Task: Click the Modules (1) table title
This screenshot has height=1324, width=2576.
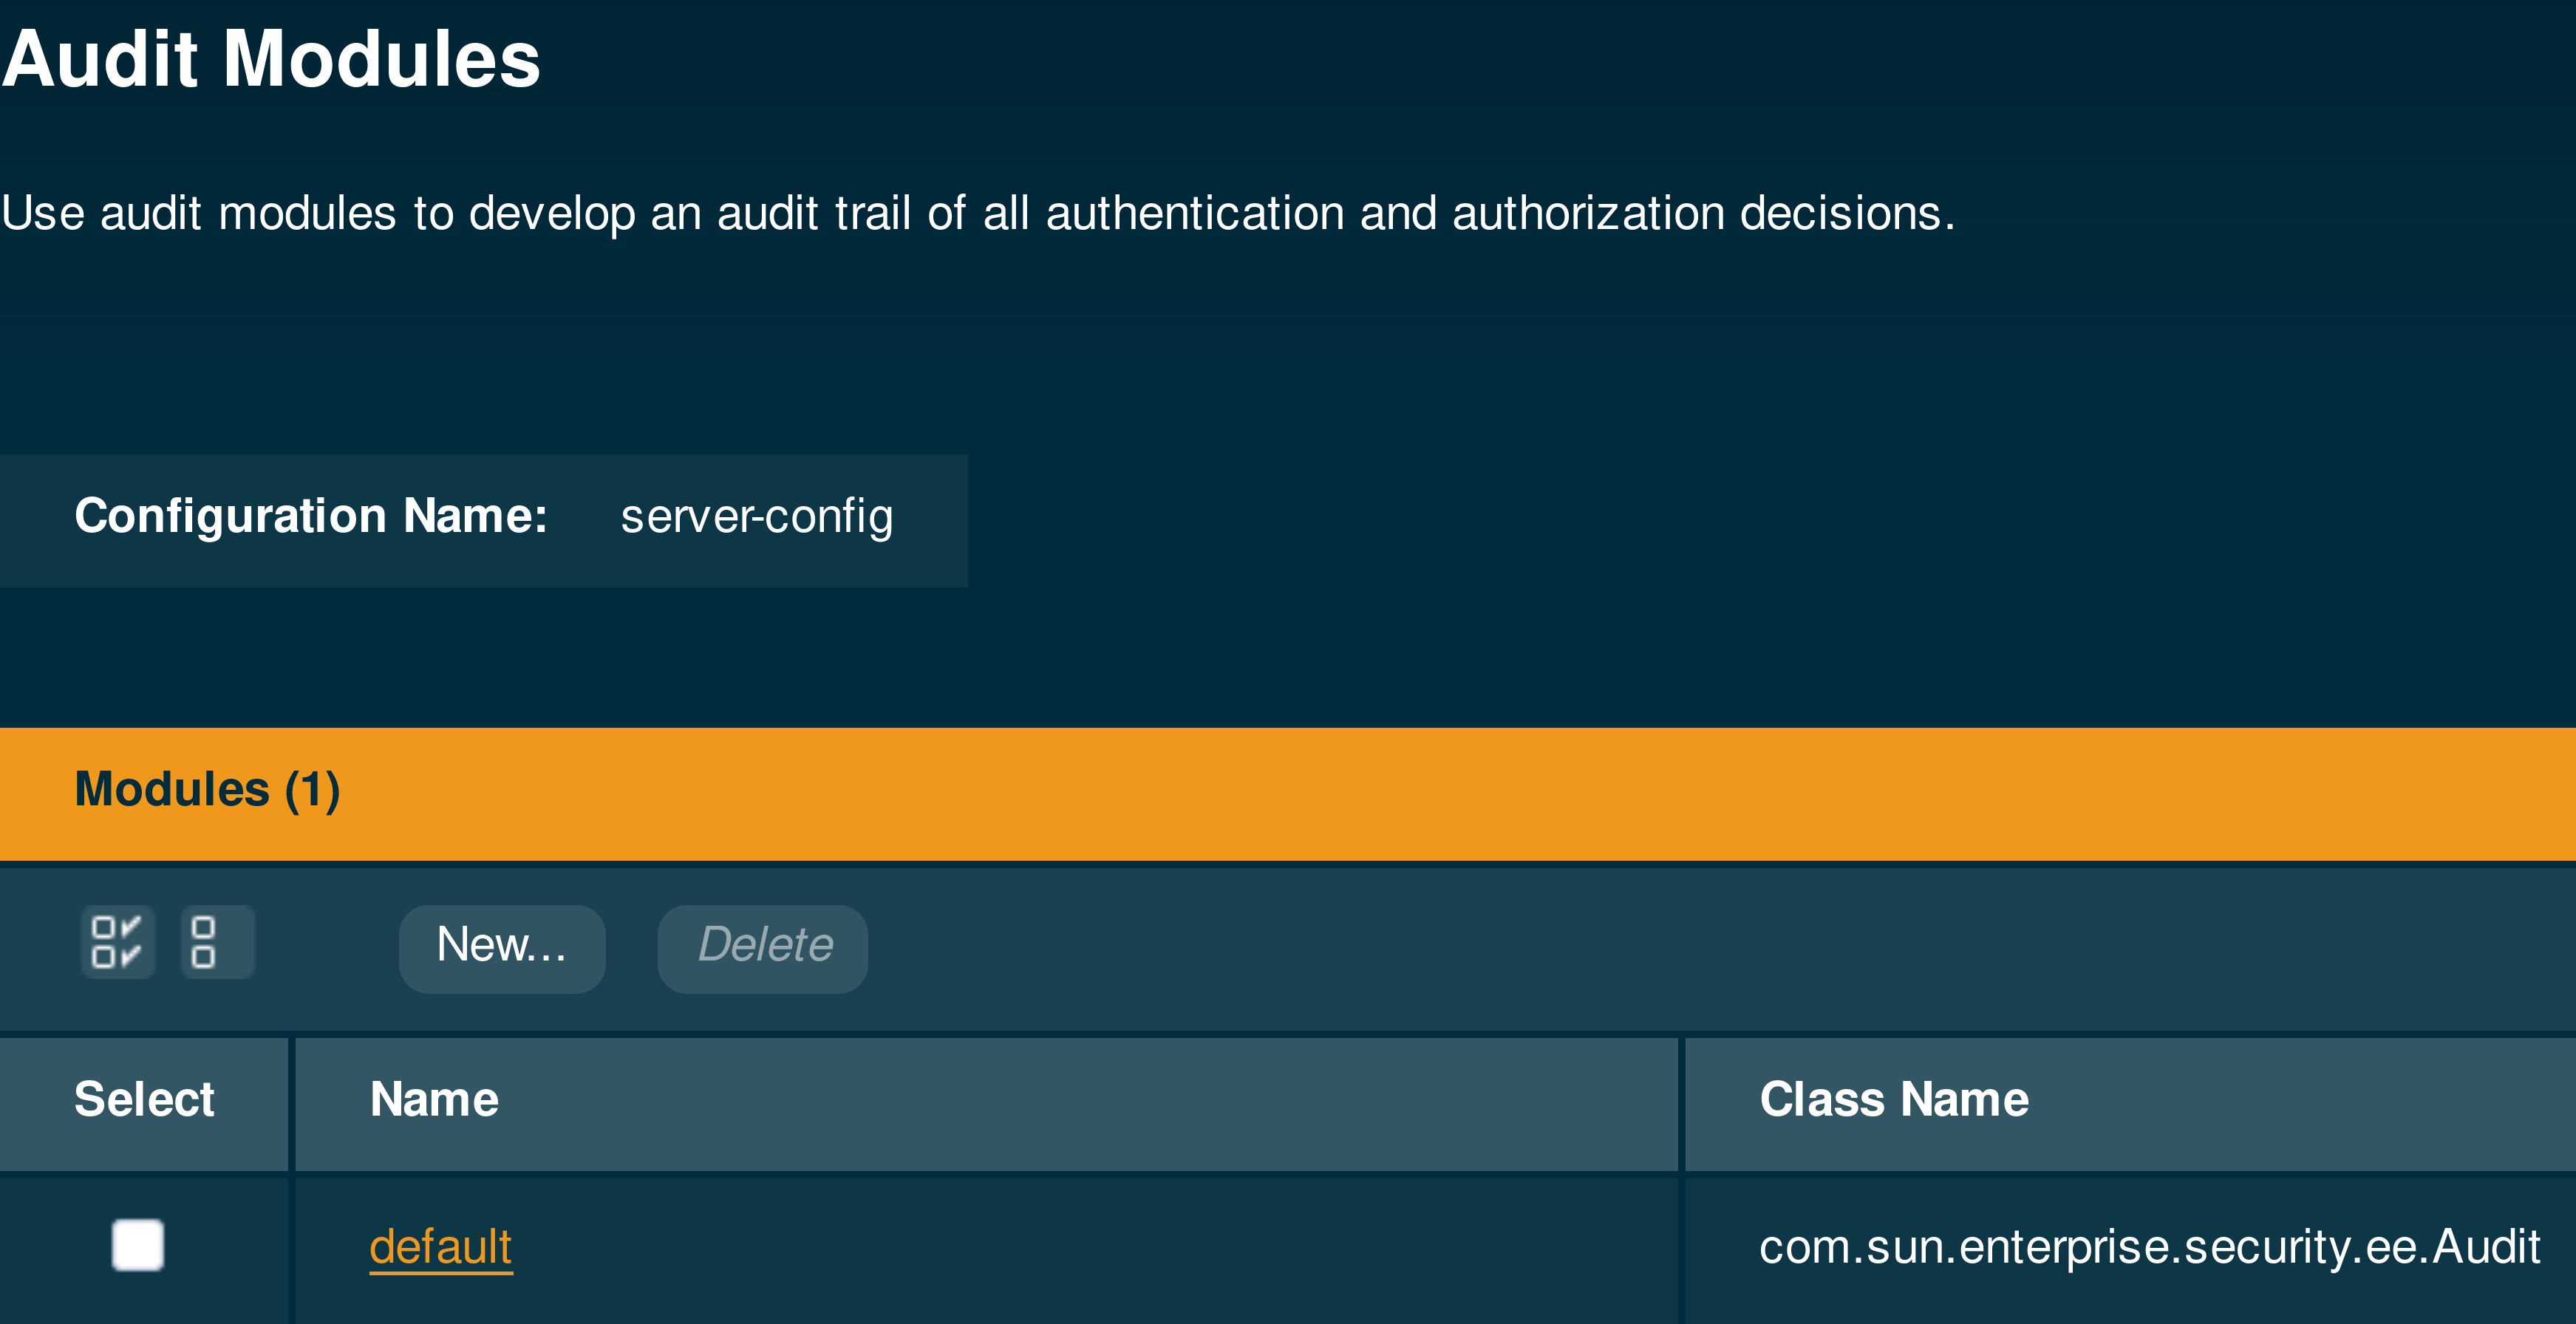Action: pyautogui.click(x=207, y=790)
